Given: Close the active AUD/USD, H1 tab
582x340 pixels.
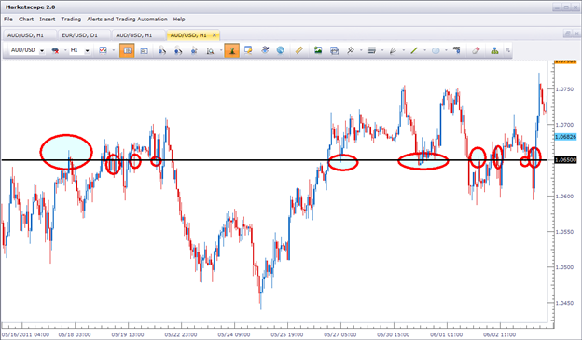Looking at the screenshot, I should tap(215, 35).
